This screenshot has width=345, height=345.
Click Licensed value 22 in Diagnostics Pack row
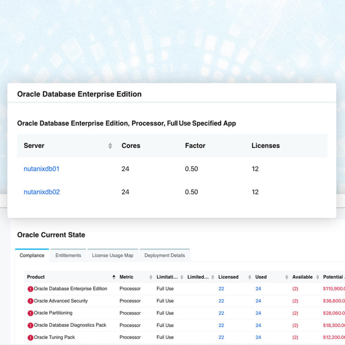(221, 325)
